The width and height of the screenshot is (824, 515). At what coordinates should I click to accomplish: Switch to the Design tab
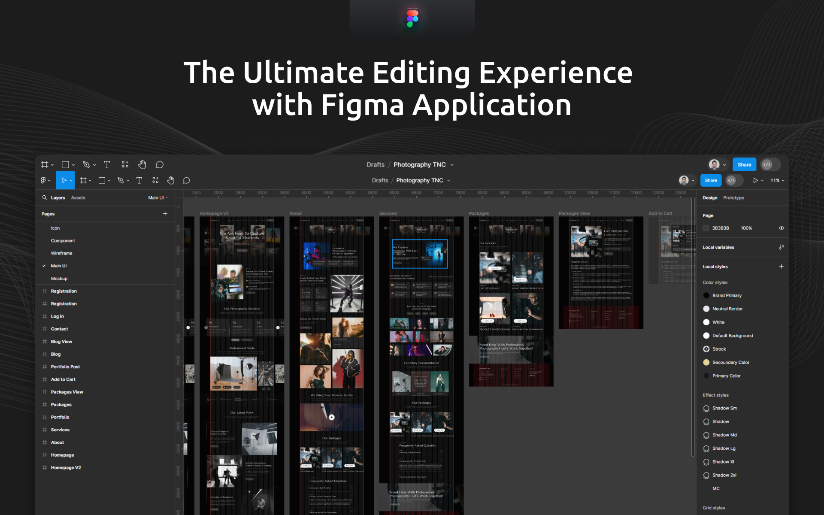710,198
